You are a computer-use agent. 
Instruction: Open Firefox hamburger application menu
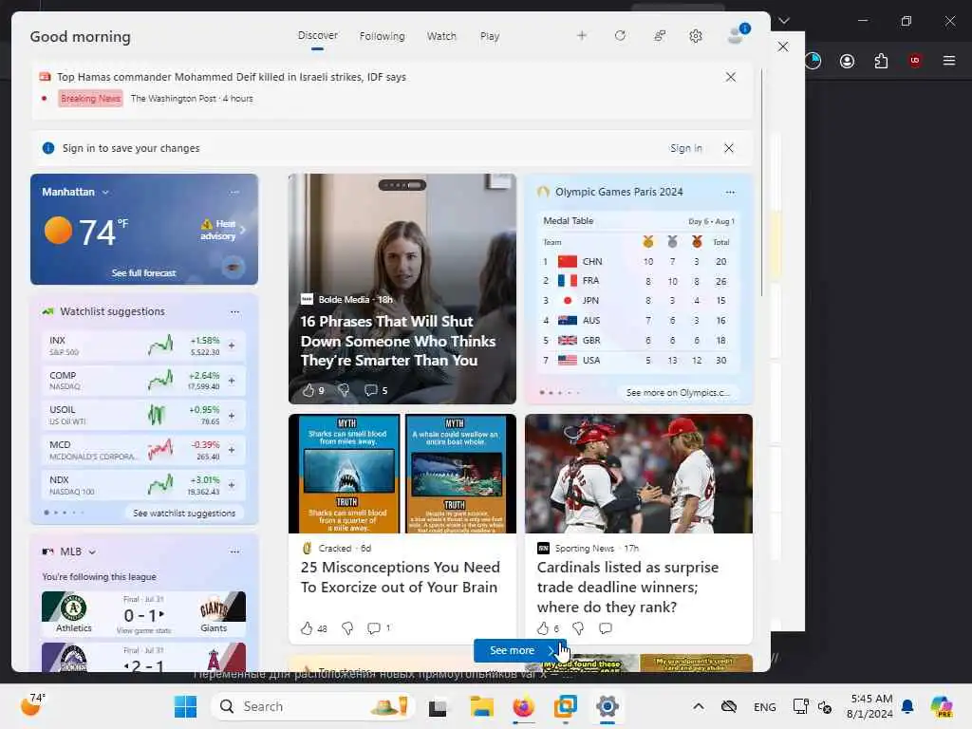pyautogui.click(x=949, y=61)
